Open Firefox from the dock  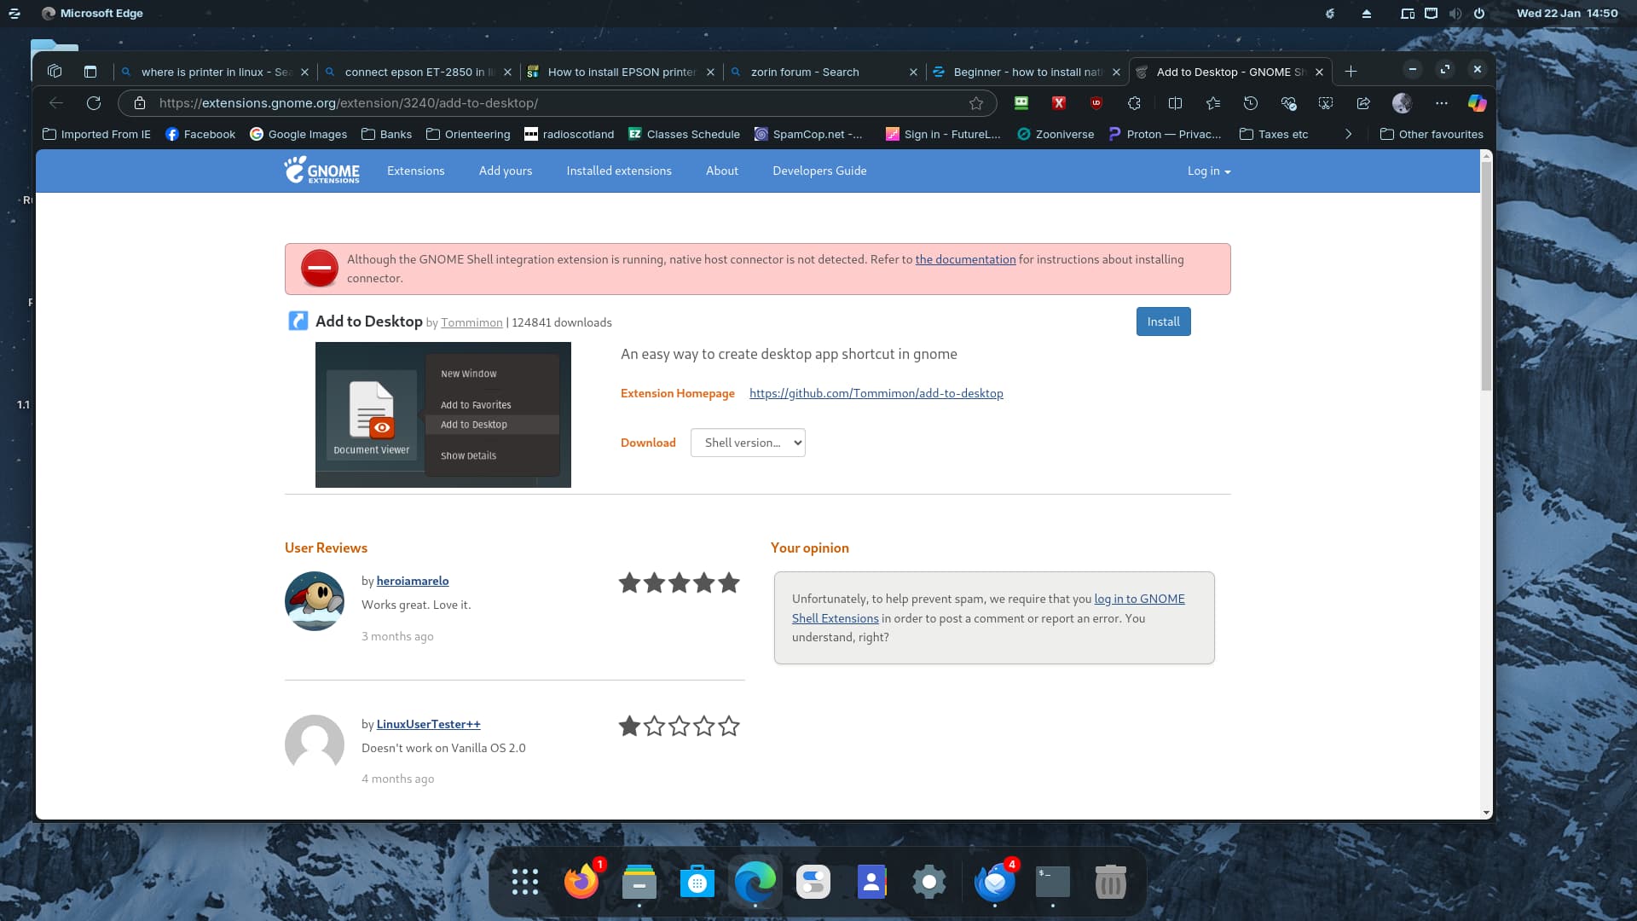pyautogui.click(x=581, y=882)
